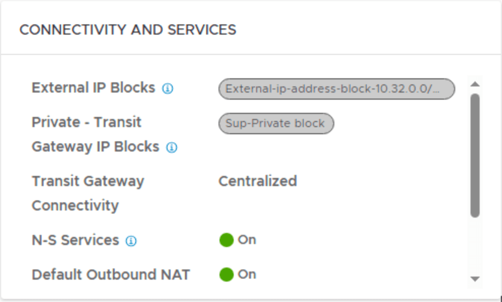Click the Gateway IP Blocks label text
This screenshot has height=302, width=502.
pyautogui.click(x=96, y=146)
